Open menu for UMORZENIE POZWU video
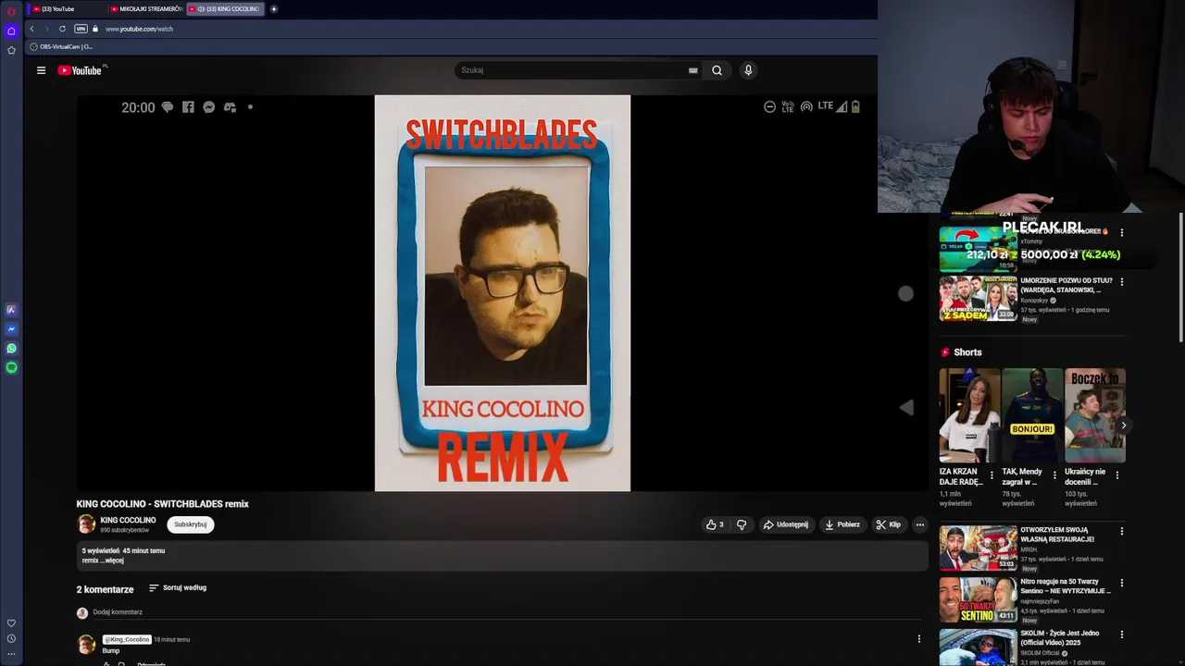The image size is (1185, 666). 1121,281
